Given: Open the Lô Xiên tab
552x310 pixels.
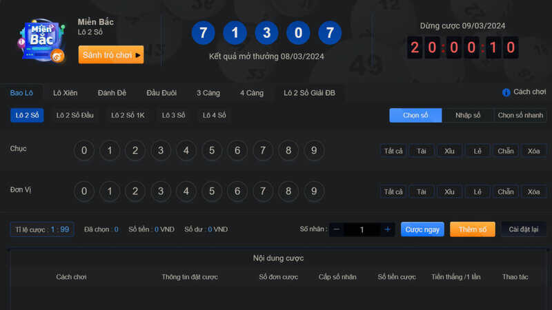Looking at the screenshot, I should pyautogui.click(x=67, y=93).
